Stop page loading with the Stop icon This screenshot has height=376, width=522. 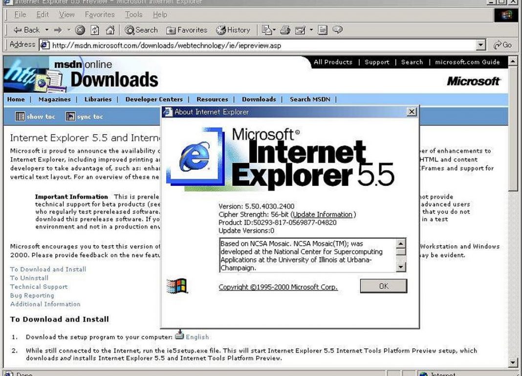tap(80, 30)
